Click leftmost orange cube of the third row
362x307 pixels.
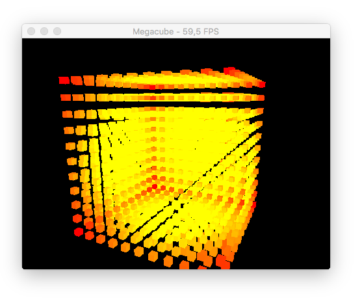tap(68, 114)
